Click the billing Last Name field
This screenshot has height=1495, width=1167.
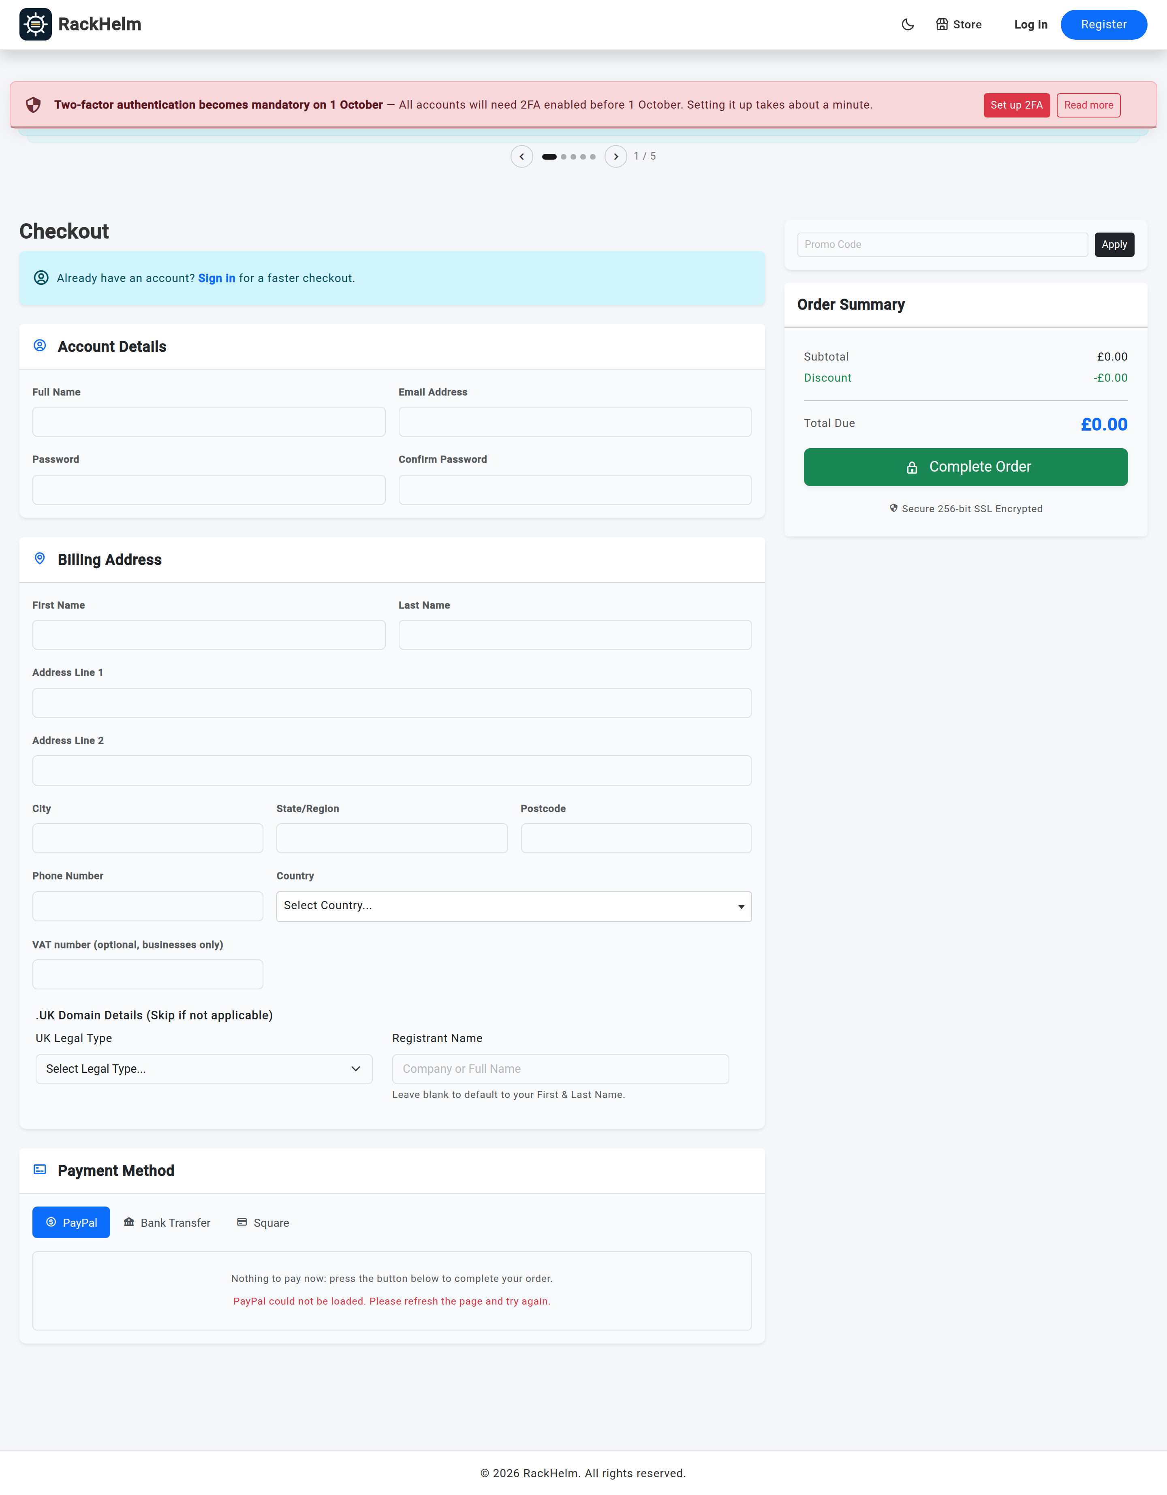pyautogui.click(x=575, y=634)
